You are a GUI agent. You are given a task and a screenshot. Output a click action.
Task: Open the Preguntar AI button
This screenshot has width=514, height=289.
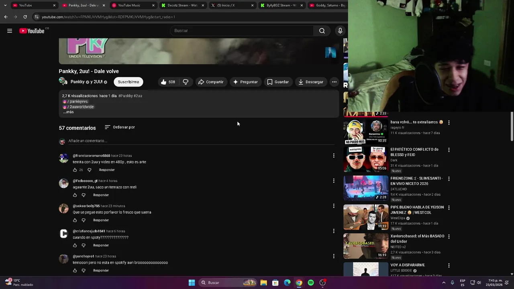pos(245,82)
